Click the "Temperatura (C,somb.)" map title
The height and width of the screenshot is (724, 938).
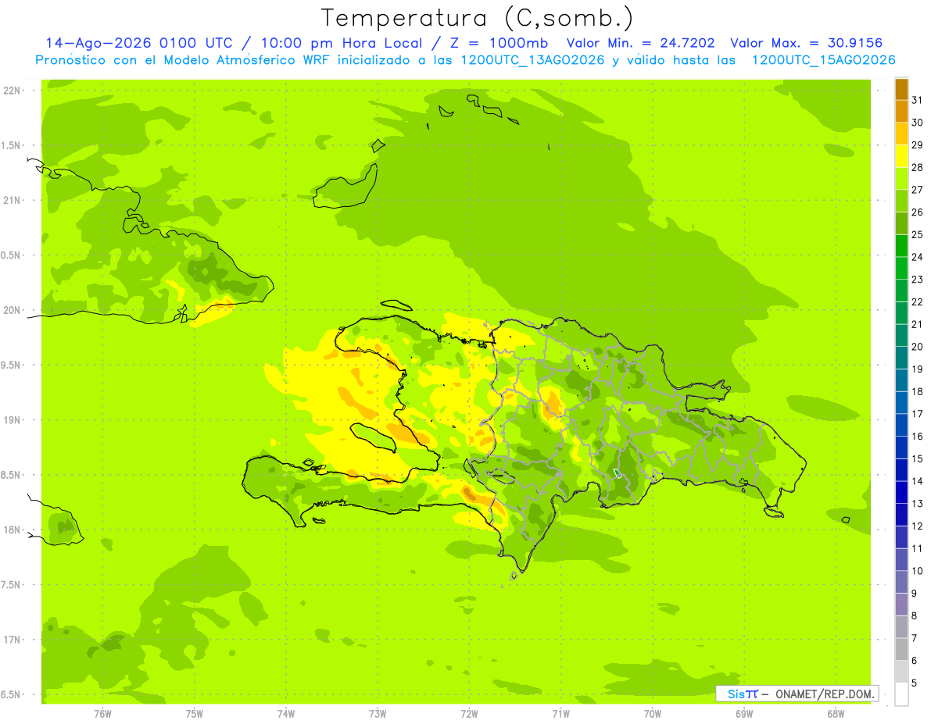477,17
